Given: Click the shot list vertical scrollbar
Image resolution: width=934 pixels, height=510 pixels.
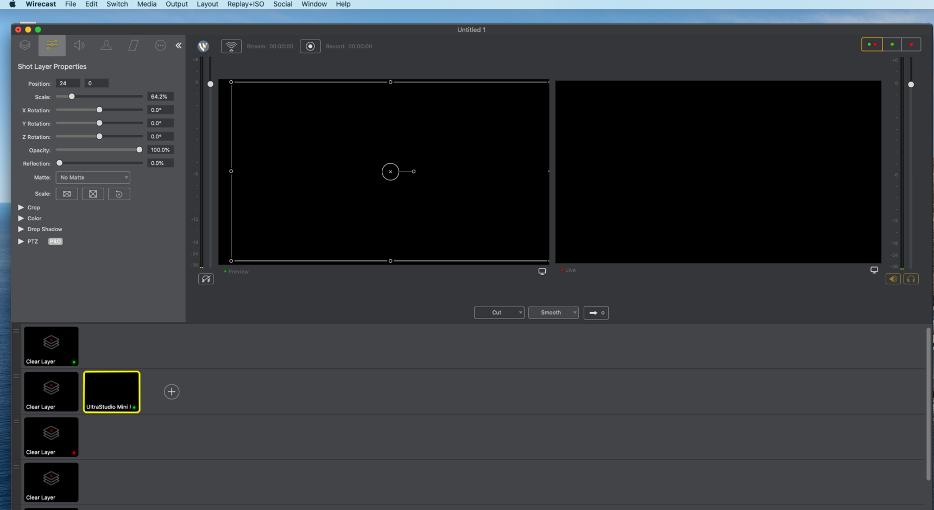Looking at the screenshot, I should click(x=929, y=404).
